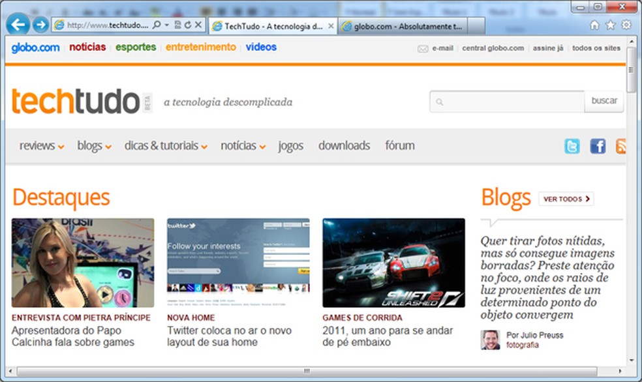This screenshot has width=642, height=382.
Task: Open the Pietra Príncipe interview thumbnail
Action: coord(83,263)
